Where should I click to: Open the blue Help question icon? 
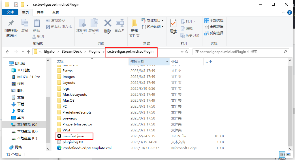click(x=290, y=13)
